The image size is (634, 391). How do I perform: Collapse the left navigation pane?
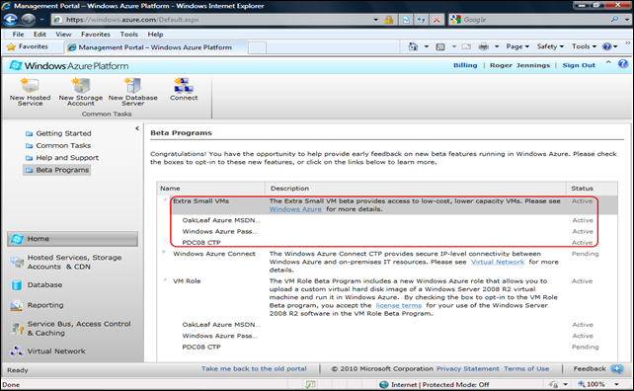tap(137, 128)
